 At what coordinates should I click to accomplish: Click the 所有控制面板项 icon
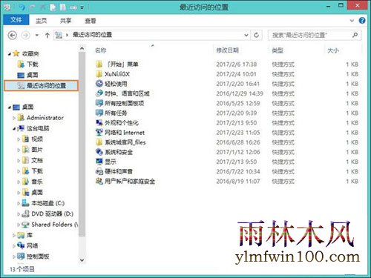point(99,103)
